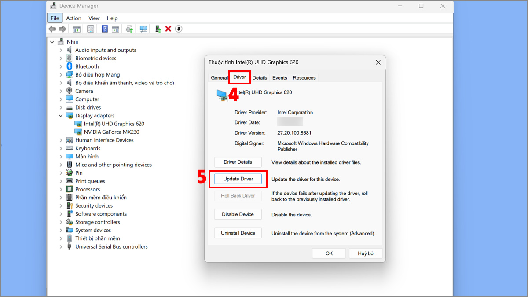
Task: Click the speaker icon for Audio inputs and outputs
Action: coord(70,50)
